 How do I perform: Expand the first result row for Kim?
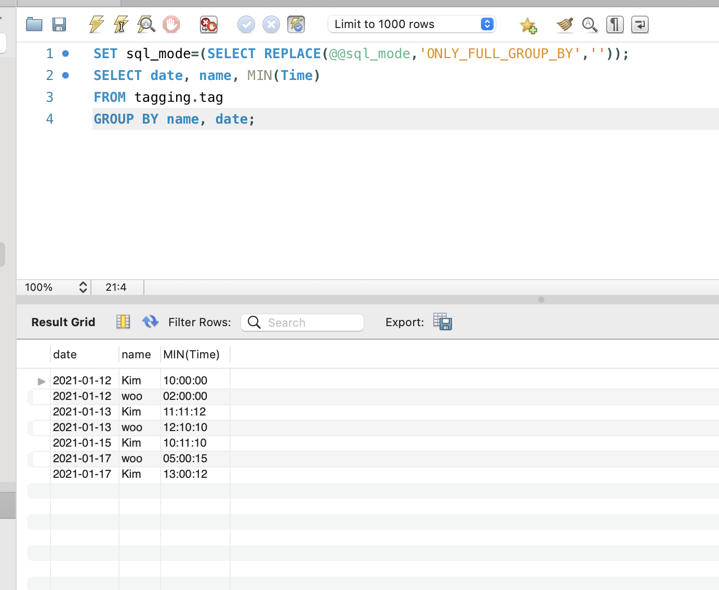click(x=41, y=381)
